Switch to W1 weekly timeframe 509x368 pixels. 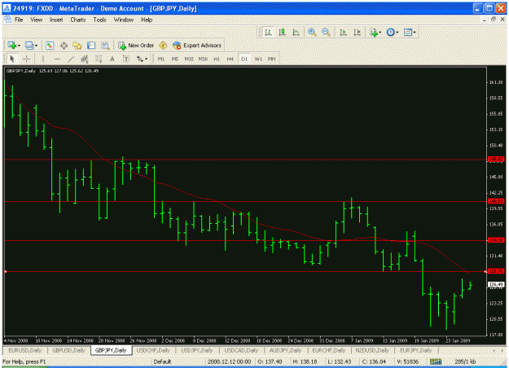tap(258, 59)
